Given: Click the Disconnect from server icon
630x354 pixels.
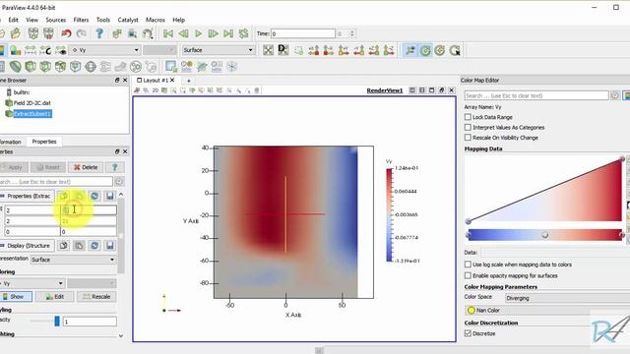Looking at the screenshot, I should pos(48,33).
